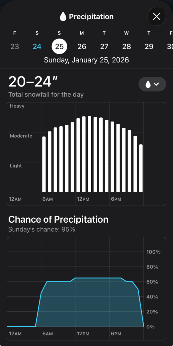Tap the Chance of Precipitation heading
The image size is (173, 346).
pos(58,219)
